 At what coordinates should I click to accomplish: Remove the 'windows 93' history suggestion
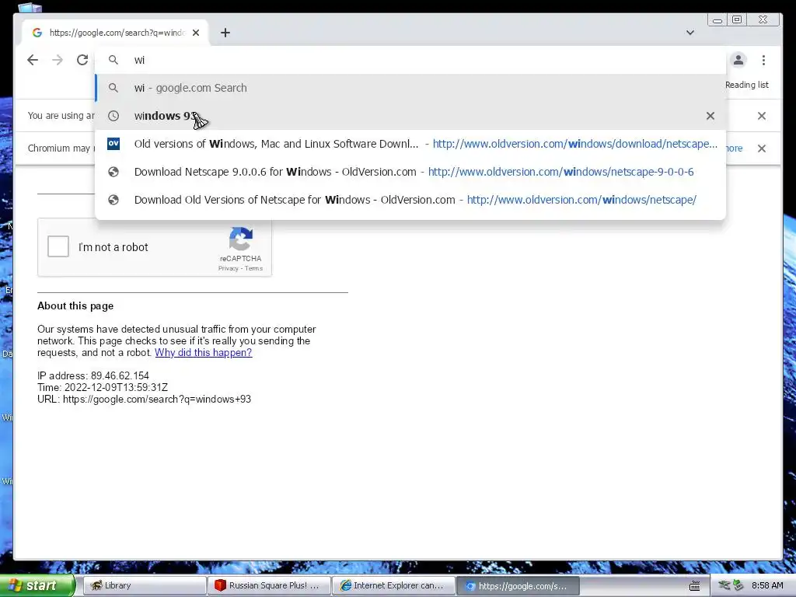tap(710, 116)
